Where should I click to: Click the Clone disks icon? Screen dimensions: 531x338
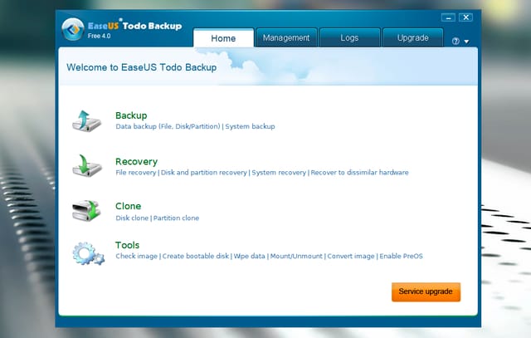[x=86, y=211]
